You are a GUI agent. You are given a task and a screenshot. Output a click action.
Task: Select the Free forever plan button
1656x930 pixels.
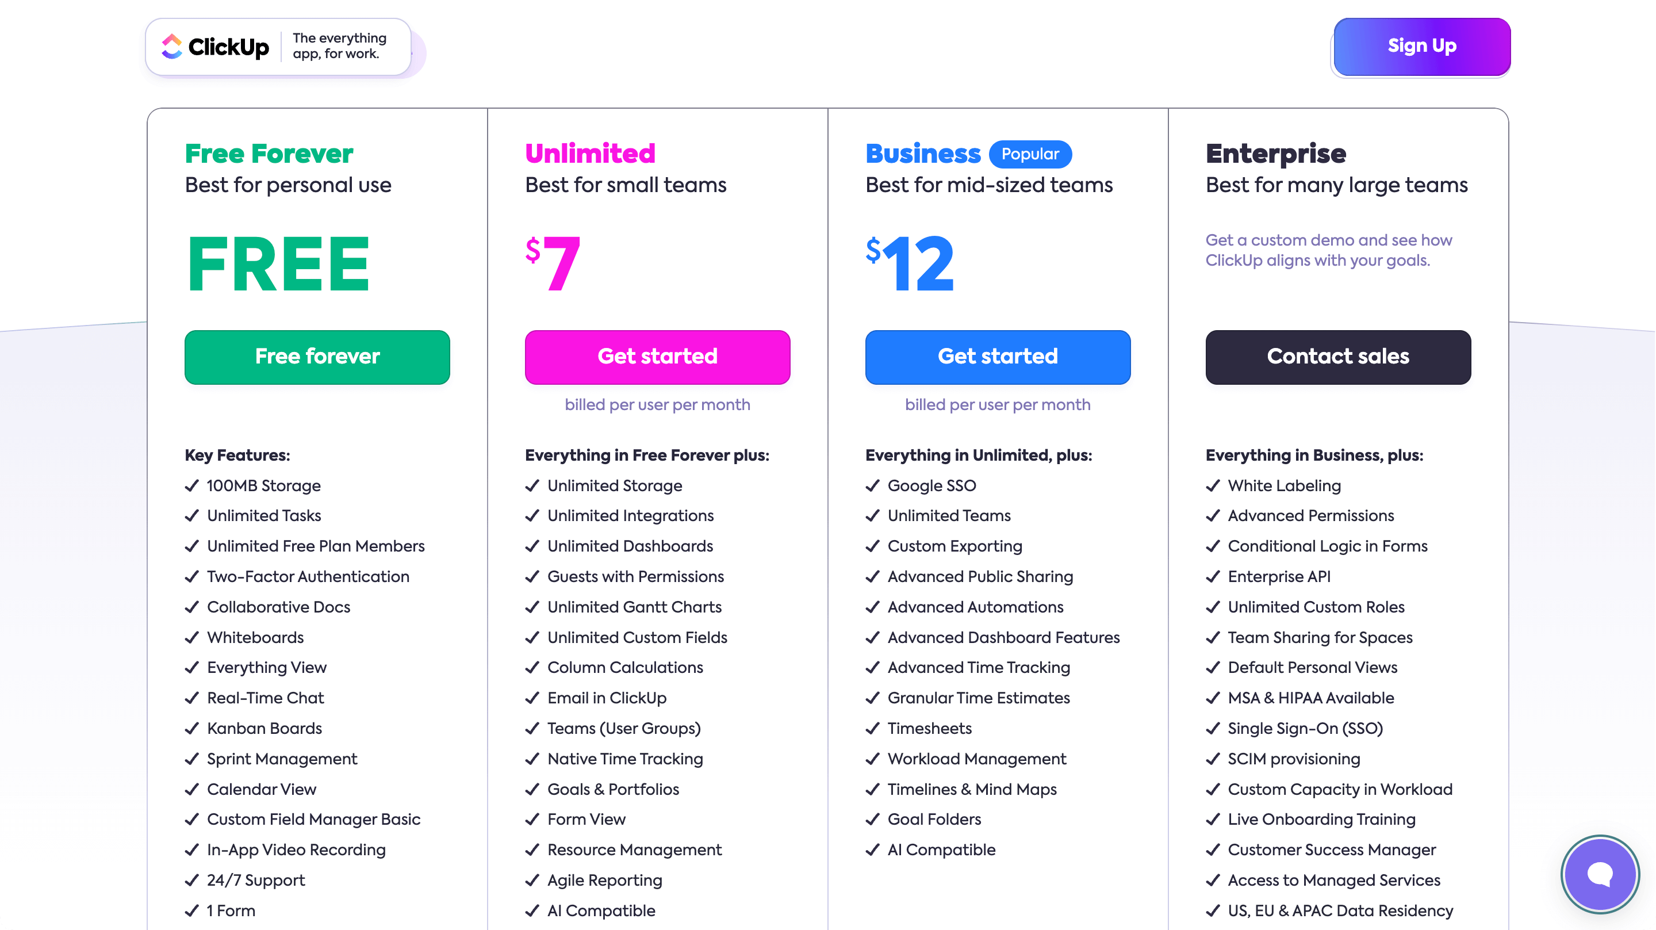coord(317,358)
